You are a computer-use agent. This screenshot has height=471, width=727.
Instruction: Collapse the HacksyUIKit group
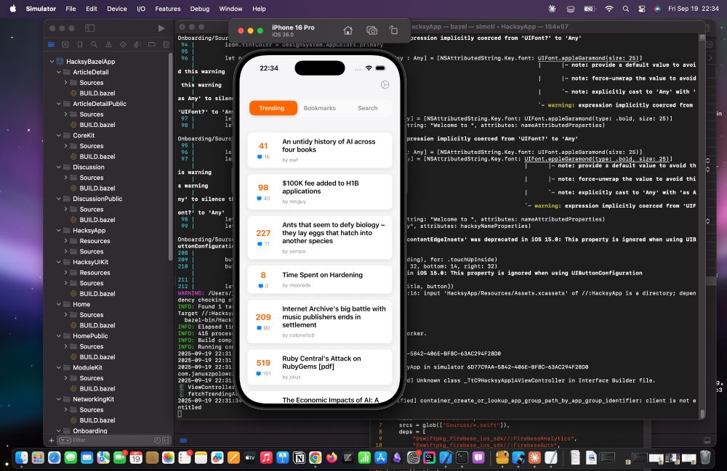(58, 262)
